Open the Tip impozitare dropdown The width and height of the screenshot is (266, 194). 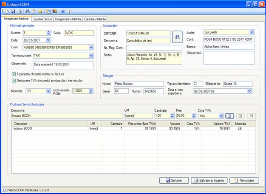tap(91, 56)
